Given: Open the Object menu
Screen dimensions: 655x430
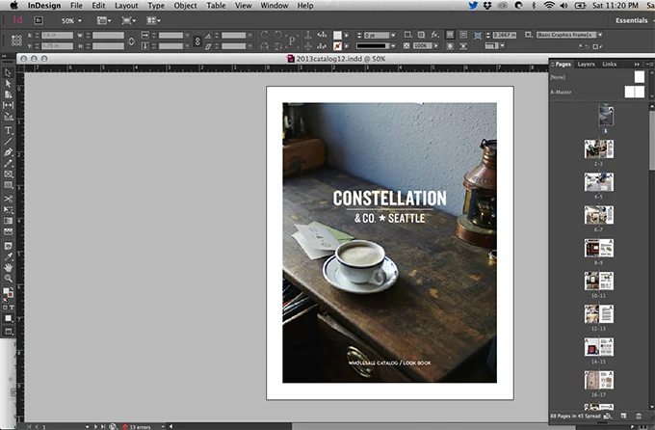Looking at the screenshot, I should (x=185, y=6).
